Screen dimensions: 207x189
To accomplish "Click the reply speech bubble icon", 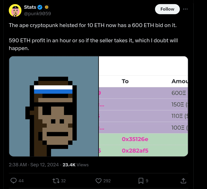I will [14, 181].
